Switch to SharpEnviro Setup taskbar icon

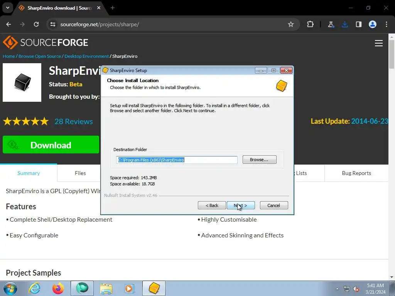(x=154, y=288)
